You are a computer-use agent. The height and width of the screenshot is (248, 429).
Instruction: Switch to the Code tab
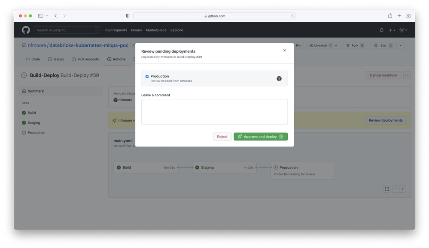[x=33, y=59]
